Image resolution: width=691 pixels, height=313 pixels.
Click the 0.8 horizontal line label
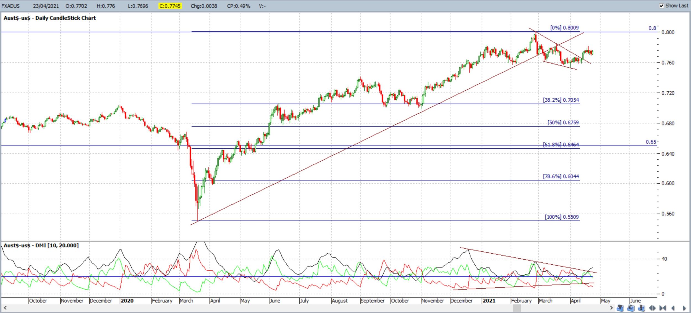pyautogui.click(x=652, y=28)
